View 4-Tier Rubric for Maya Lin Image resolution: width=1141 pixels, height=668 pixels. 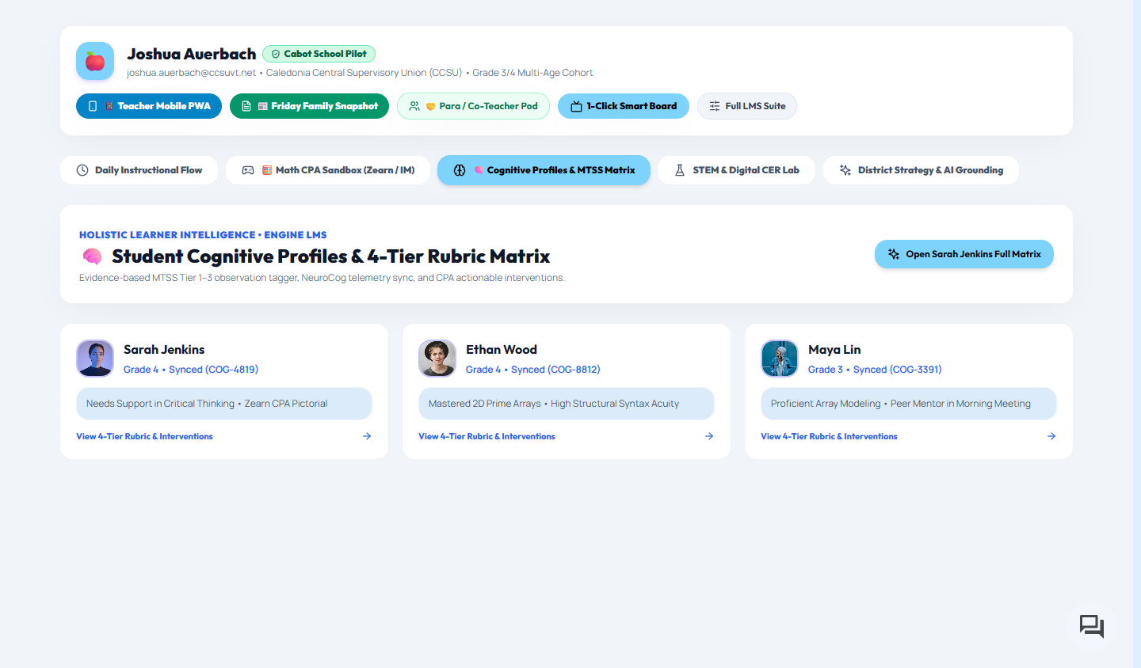pyautogui.click(x=829, y=436)
